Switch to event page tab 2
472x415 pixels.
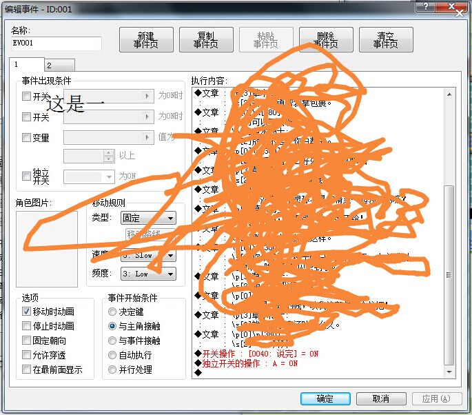point(59,65)
